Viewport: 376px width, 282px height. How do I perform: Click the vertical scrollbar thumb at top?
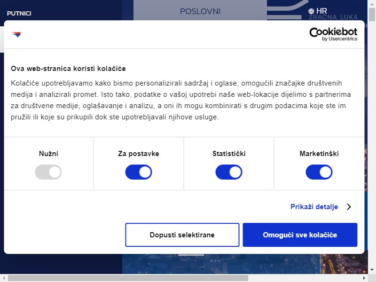point(372,15)
